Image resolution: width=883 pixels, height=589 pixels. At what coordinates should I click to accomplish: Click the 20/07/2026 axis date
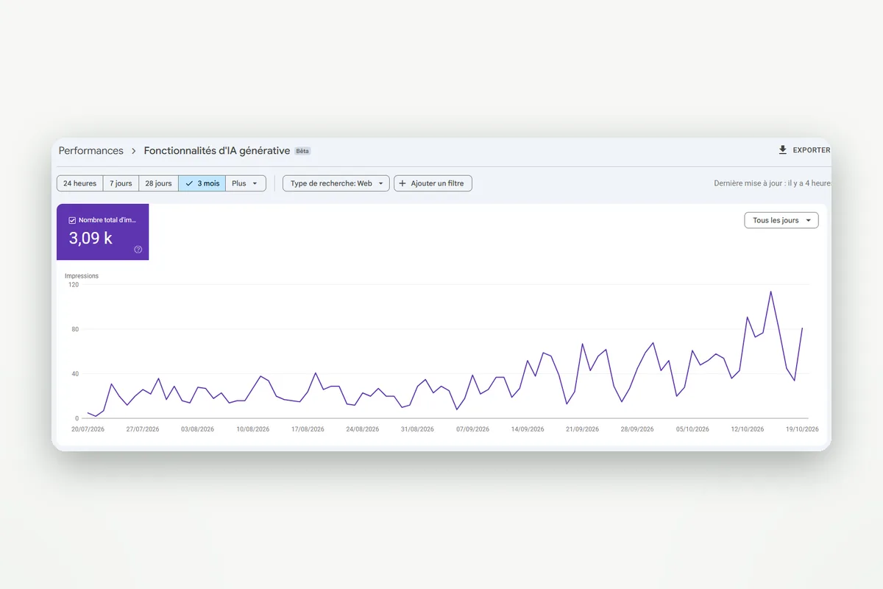point(88,429)
